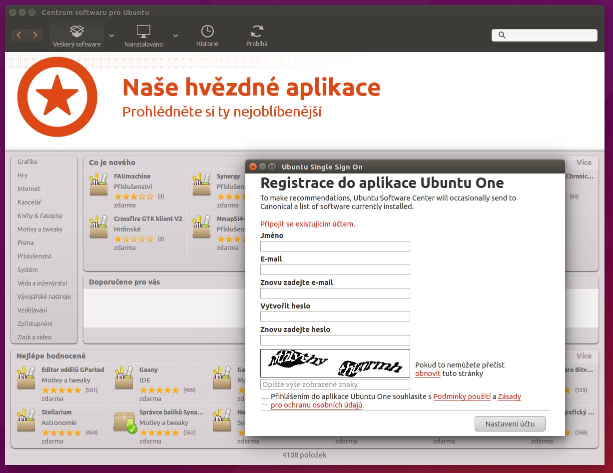The image size is (613, 473).
Task: Select the Vzdělávání category
Action: 32,310
